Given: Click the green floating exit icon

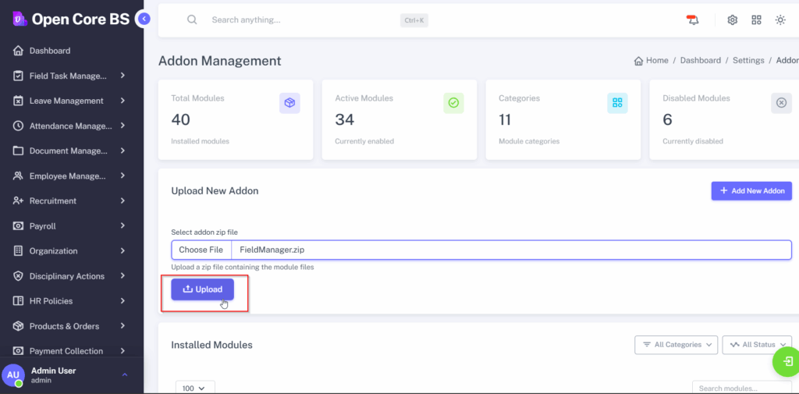Looking at the screenshot, I should tap(787, 361).
